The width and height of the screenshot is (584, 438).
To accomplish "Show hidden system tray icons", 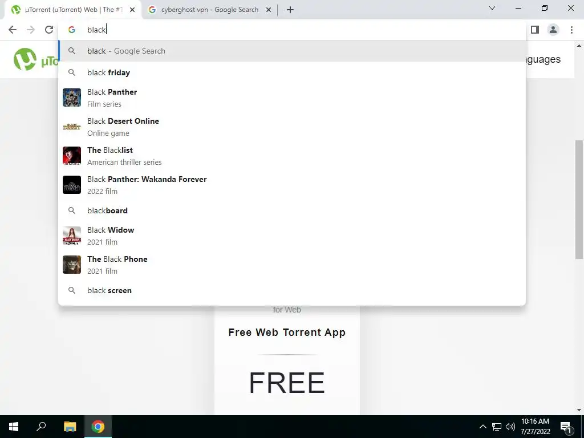I will 482,427.
